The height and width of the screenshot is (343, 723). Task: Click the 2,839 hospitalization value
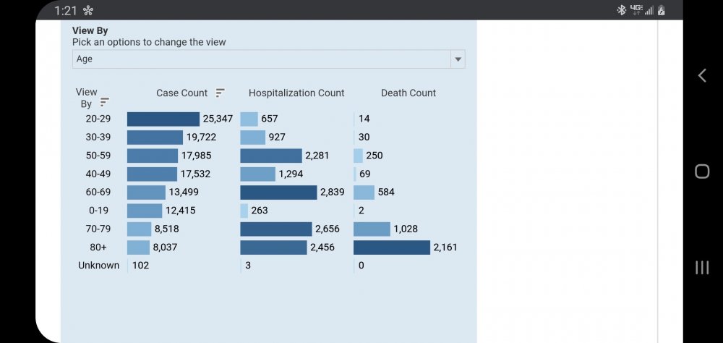tap(332, 192)
